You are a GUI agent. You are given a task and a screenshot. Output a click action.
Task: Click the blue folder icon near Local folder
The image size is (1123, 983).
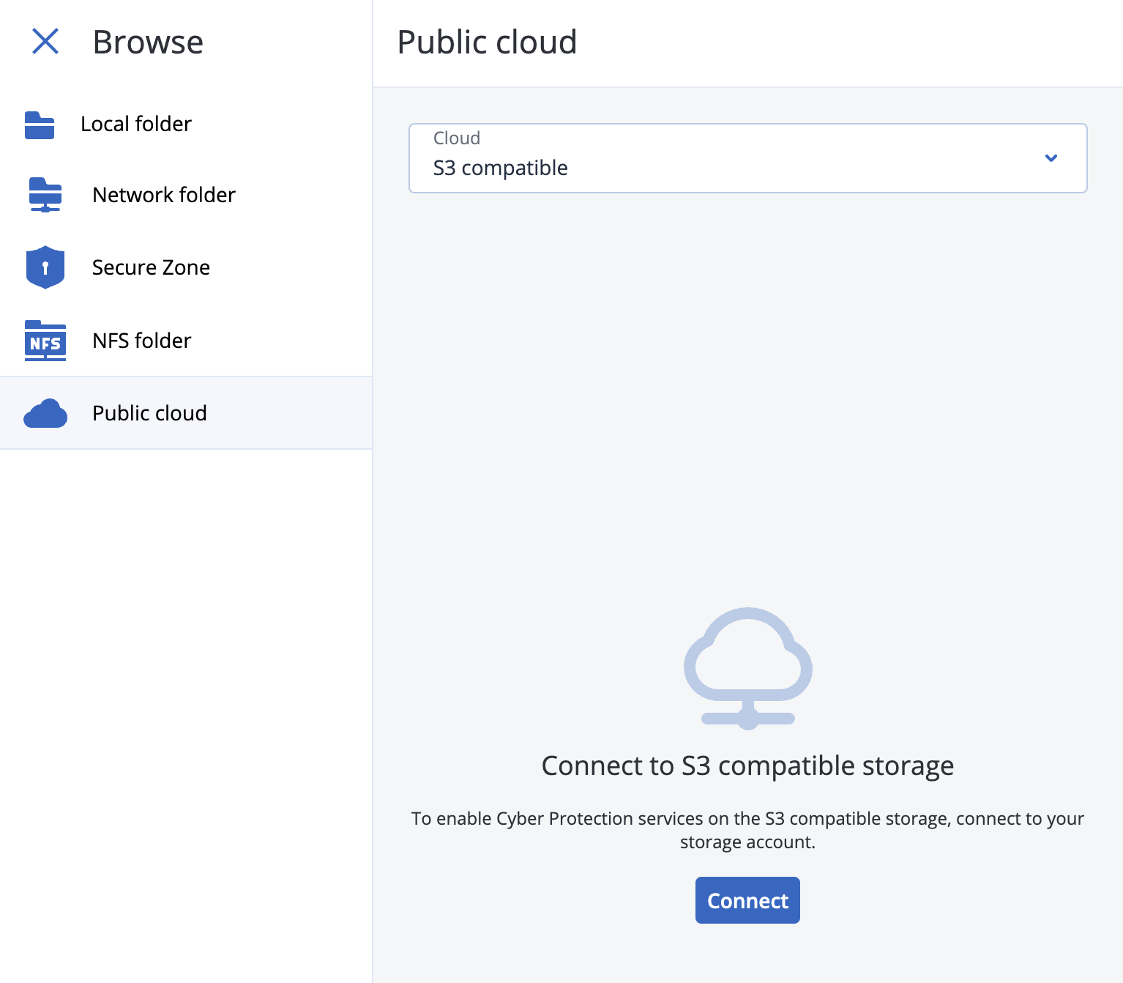tap(40, 125)
